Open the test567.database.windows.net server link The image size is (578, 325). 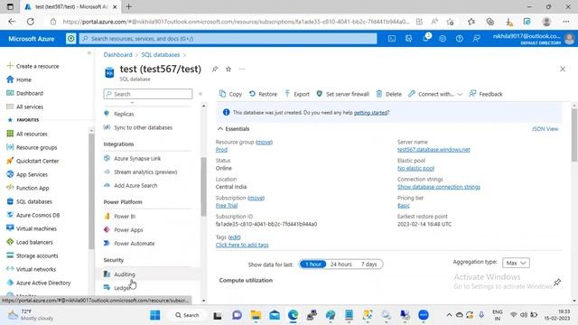[x=433, y=150]
